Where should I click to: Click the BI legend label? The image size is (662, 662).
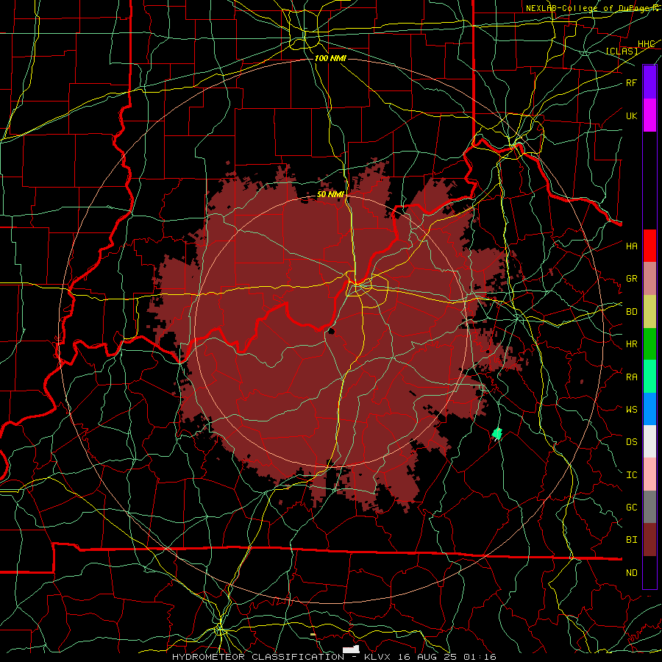[631, 540]
